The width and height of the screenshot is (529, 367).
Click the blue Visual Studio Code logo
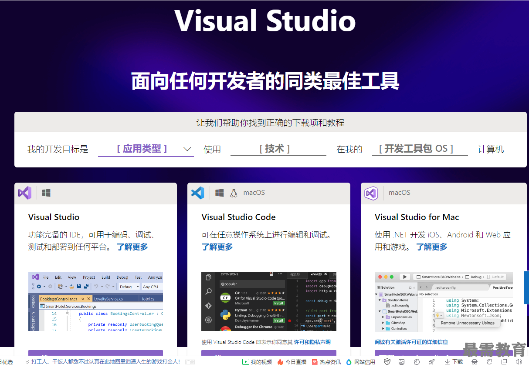[197, 193]
